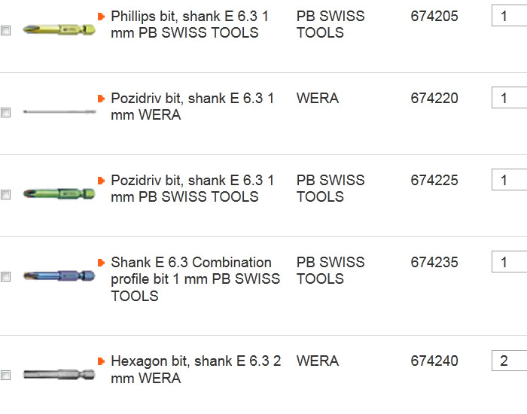This screenshot has height=414, width=527.
Task: Click the Phillips bit PB Swiss Tools thumbnail
Action: click(x=59, y=30)
